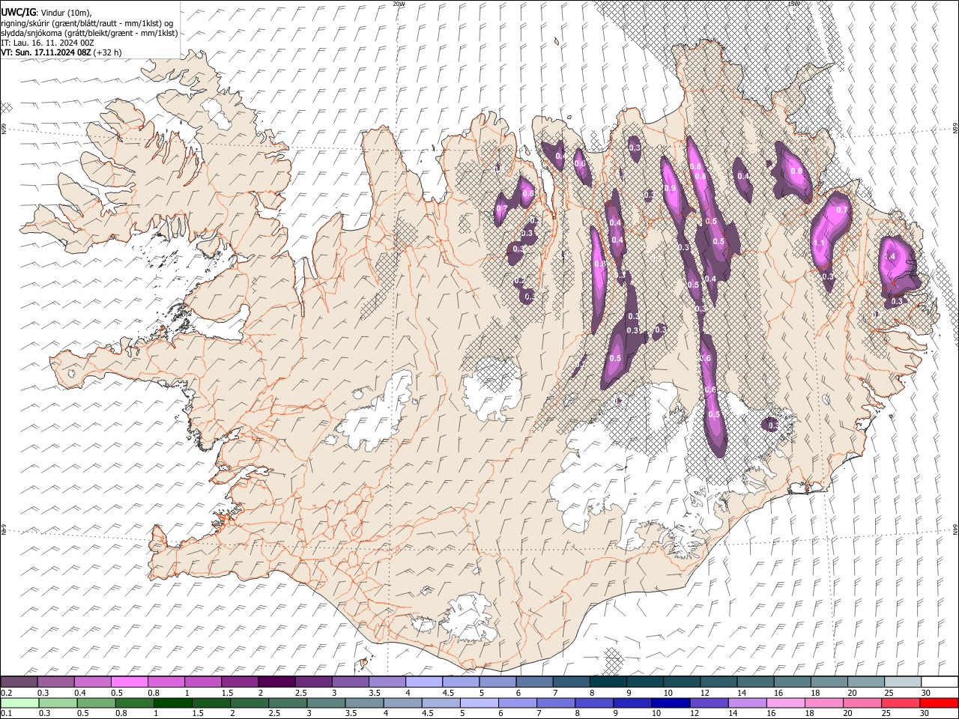Click the '1.5' label of the rain legend

tap(198, 713)
